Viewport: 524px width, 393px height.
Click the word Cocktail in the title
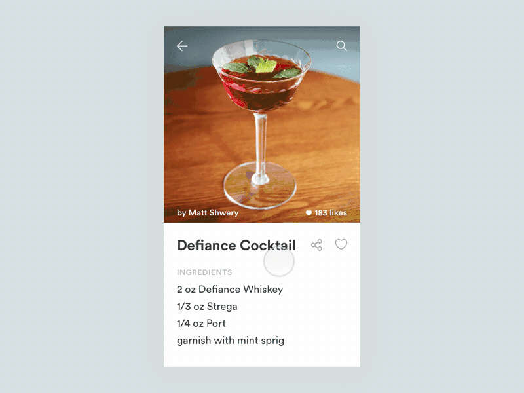(268, 245)
